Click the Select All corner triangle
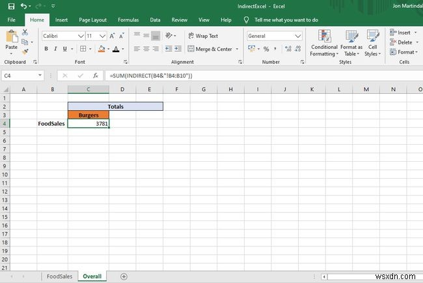Image resolution: width=423 pixels, height=283 pixels. coord(5,89)
